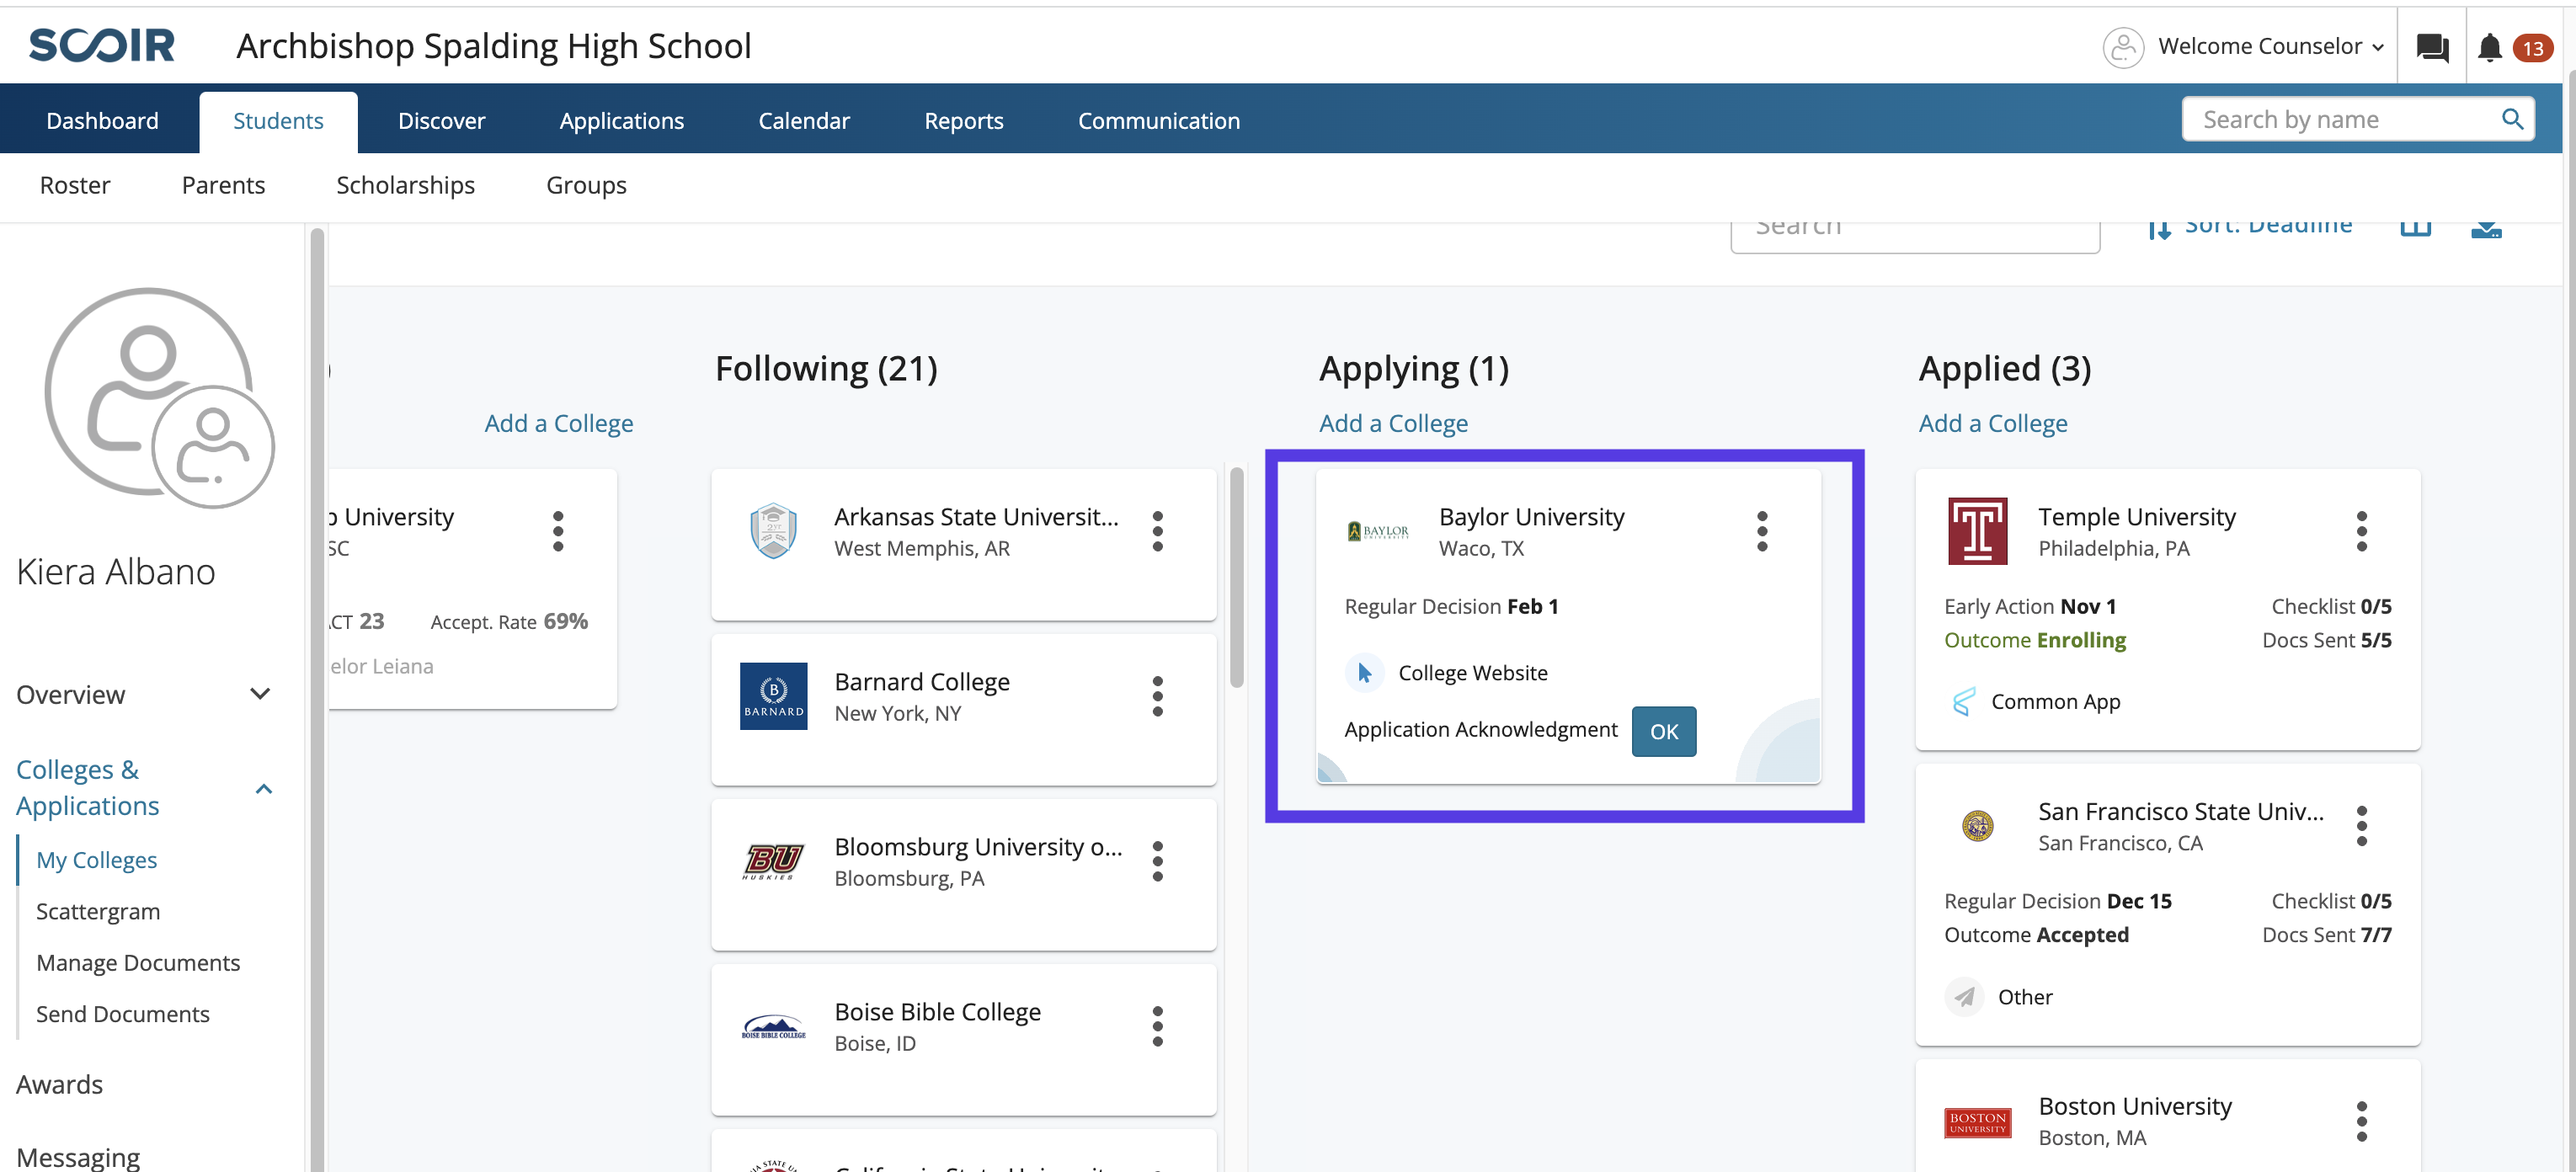Viewport: 2576px width, 1172px height.
Task: Click the Boston University logo
Action: pyautogui.click(x=1977, y=1122)
